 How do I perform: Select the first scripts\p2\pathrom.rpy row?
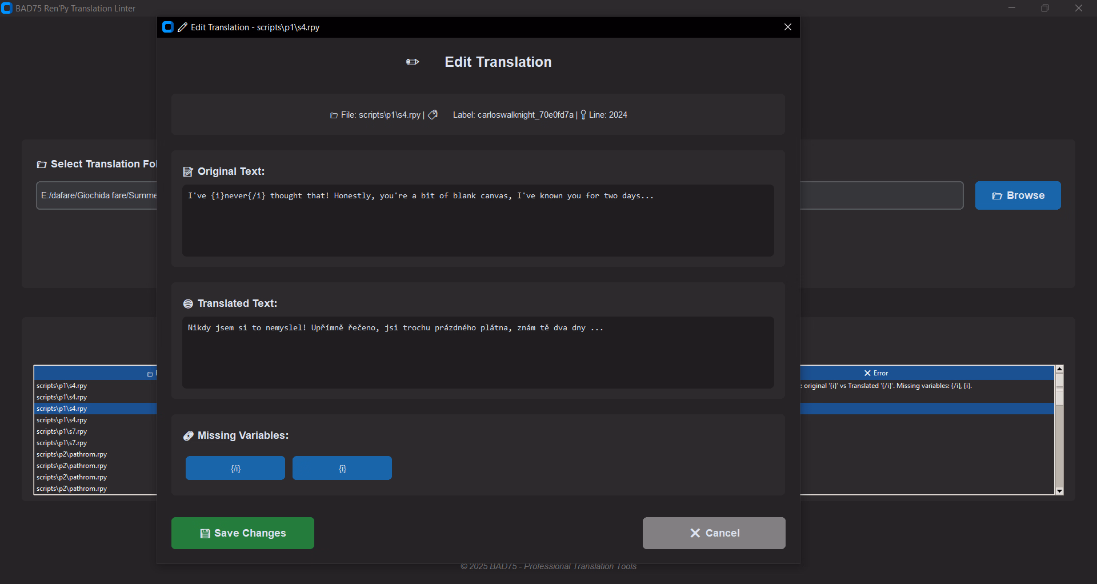coord(72,454)
